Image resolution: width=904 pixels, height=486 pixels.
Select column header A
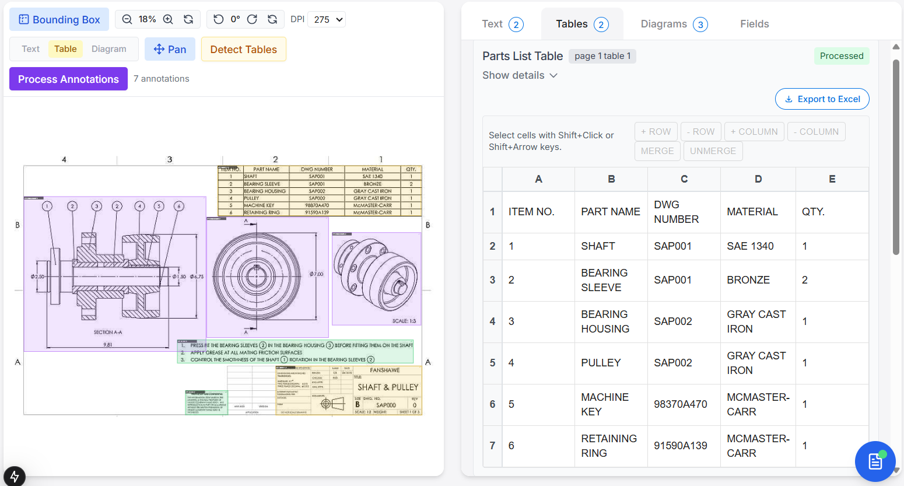538,179
